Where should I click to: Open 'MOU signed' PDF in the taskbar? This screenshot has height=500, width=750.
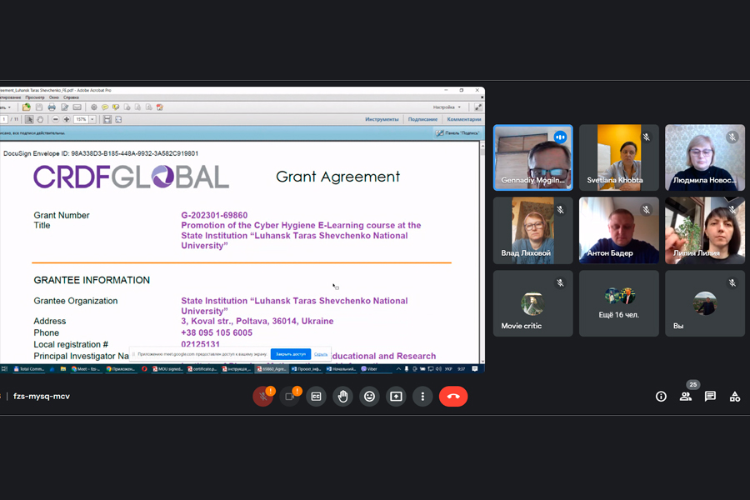167,369
